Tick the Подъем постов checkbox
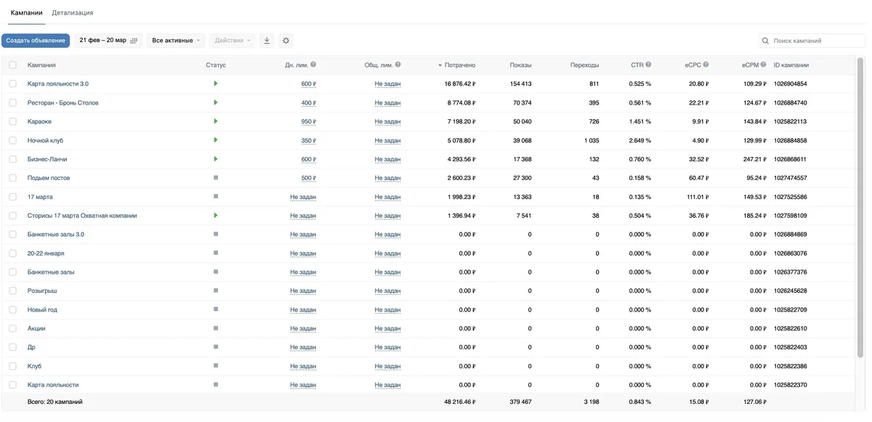The height and width of the screenshot is (422, 872). 12,178
